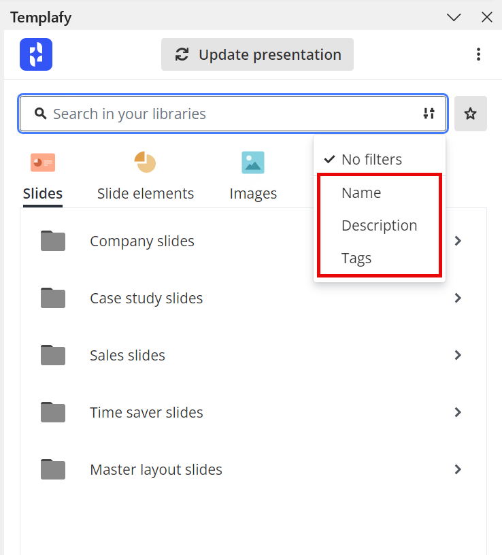Collapse the Templafy pane with the down chevron
The height and width of the screenshot is (555, 502).
pos(454,17)
